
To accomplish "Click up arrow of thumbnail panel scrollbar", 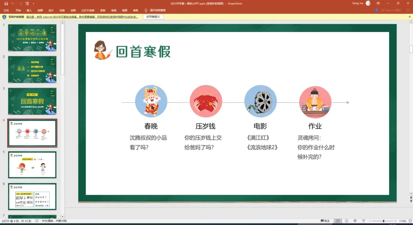I will (x=62, y=22).
